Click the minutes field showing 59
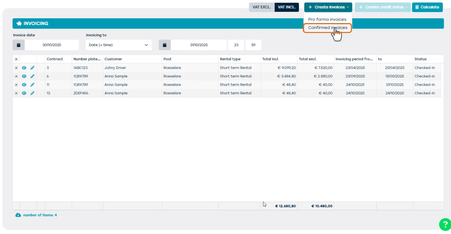 (x=254, y=45)
